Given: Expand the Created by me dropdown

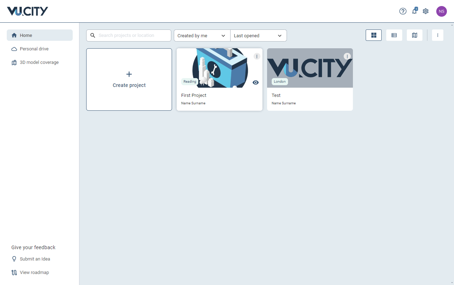Looking at the screenshot, I should coord(202,35).
